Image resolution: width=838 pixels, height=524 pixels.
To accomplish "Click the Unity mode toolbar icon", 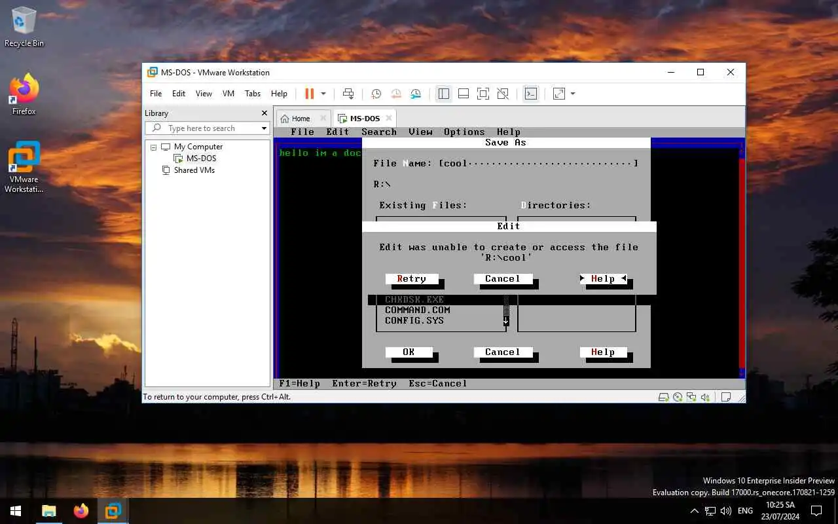I will [503, 94].
